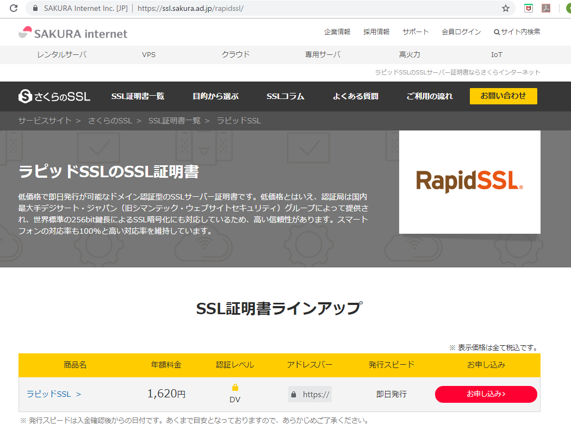Click the yellow お問い合わせ button
Screen dimensions: 571x424
(x=503, y=96)
